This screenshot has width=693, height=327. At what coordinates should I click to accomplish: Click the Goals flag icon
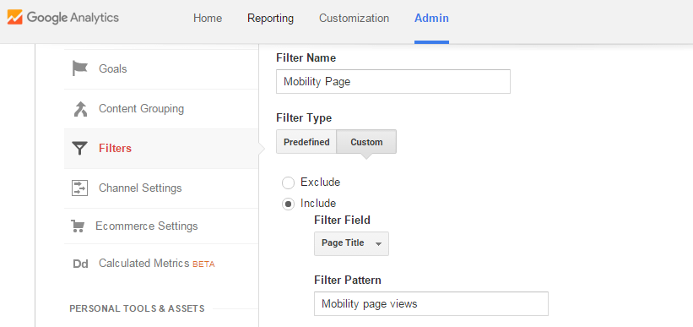[x=80, y=68]
